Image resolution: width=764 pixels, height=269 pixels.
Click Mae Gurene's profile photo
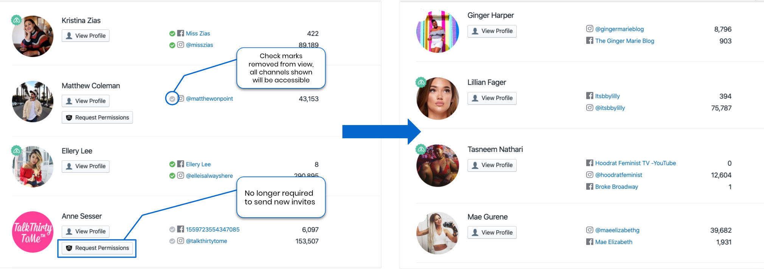[x=438, y=233]
